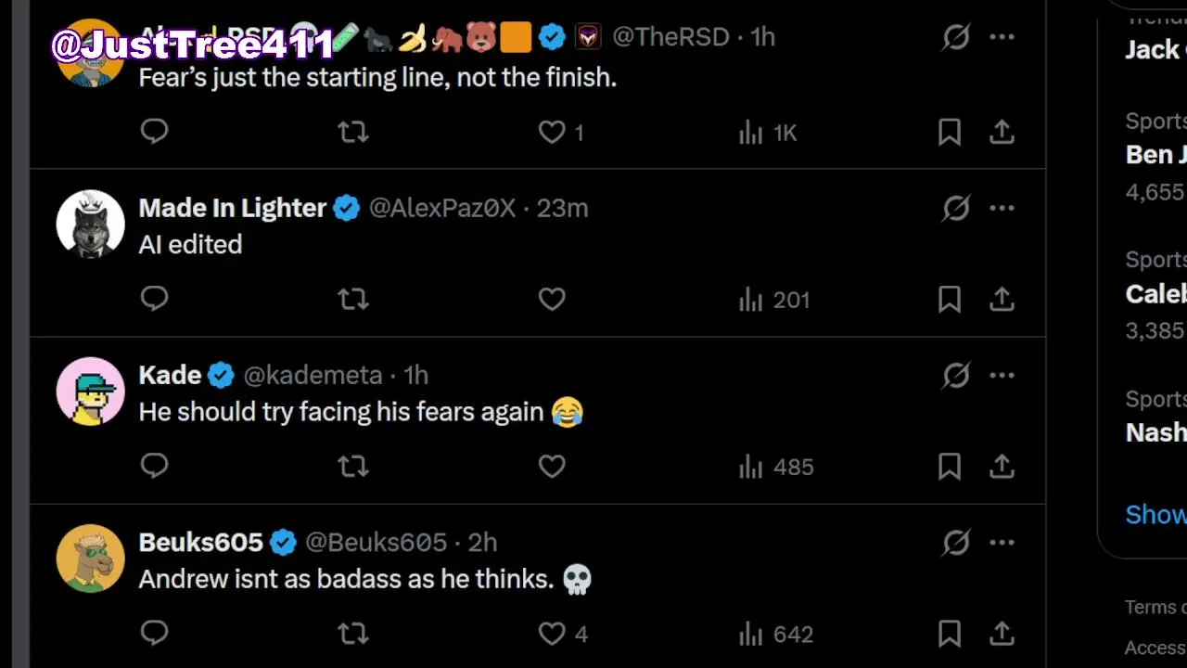Image resolution: width=1187 pixels, height=668 pixels.
Task: Expand the three-dot menu on Made In Lighter tweet
Action: (x=1002, y=208)
